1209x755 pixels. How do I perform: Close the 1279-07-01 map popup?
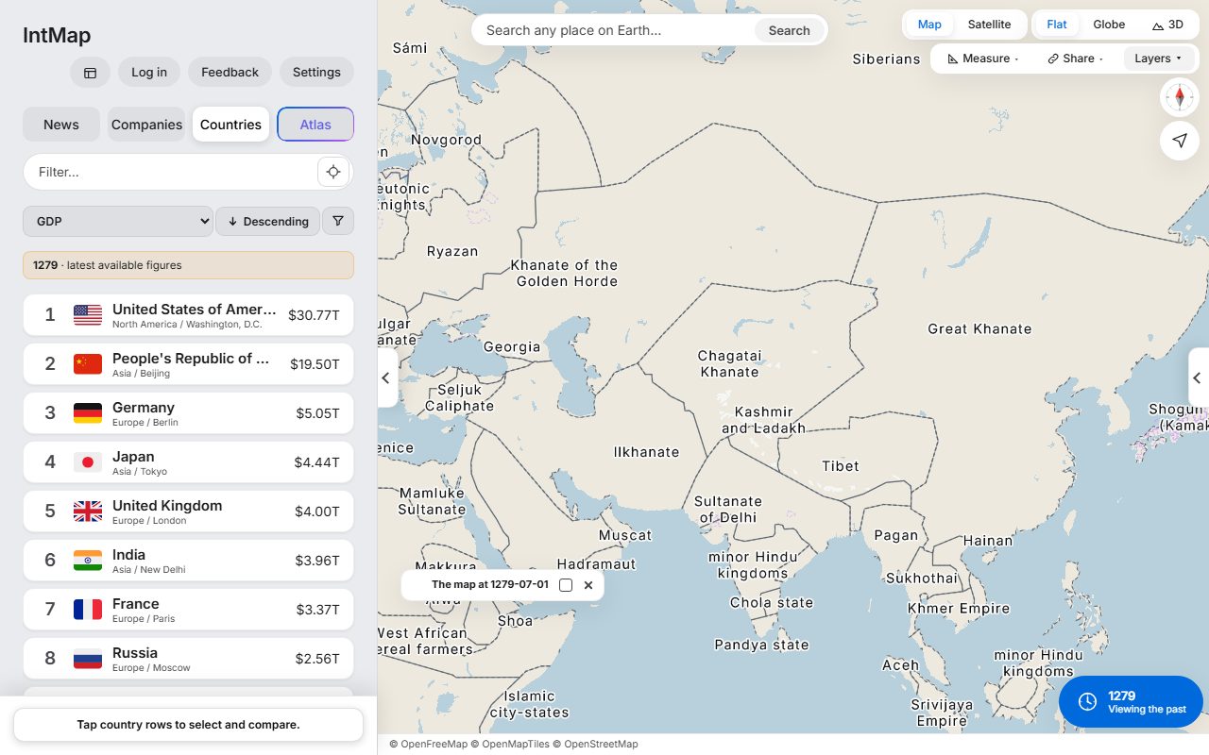[x=588, y=585]
